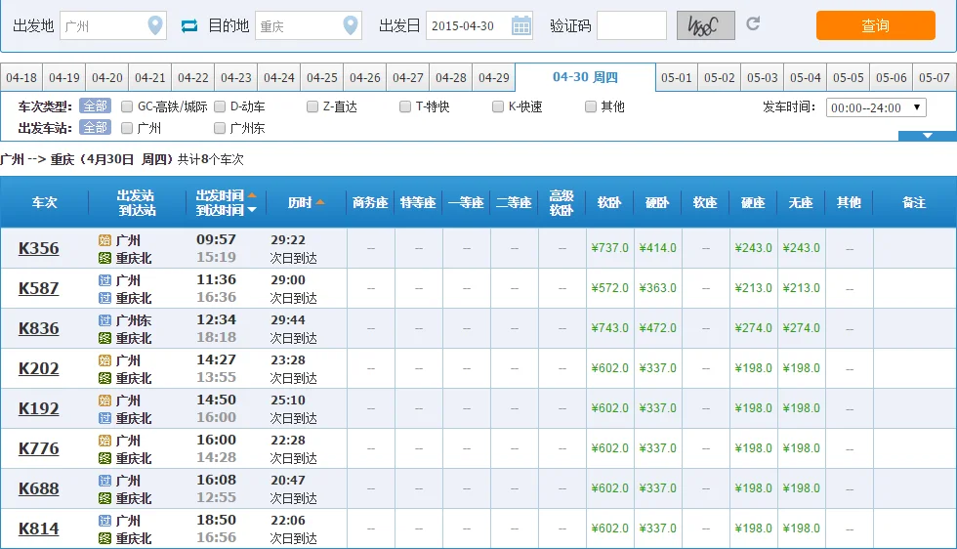This screenshot has height=549, width=957.
Task: Click K688 terminal icon beside 重庆北
Action: coord(105,499)
